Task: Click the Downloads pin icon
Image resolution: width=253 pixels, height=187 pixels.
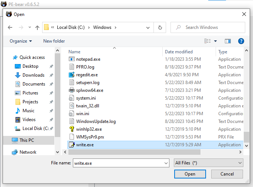Action: coord(51,75)
